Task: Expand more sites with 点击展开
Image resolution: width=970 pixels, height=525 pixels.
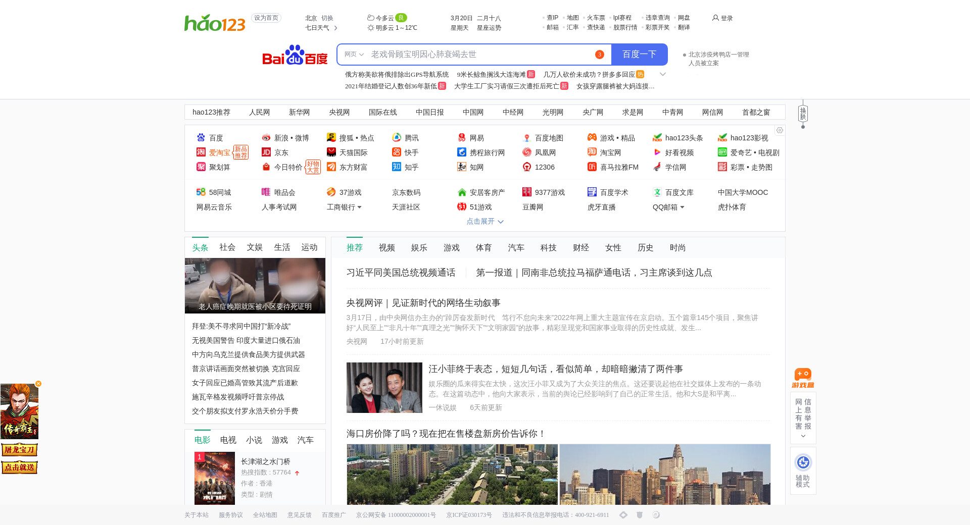Action: (x=485, y=222)
